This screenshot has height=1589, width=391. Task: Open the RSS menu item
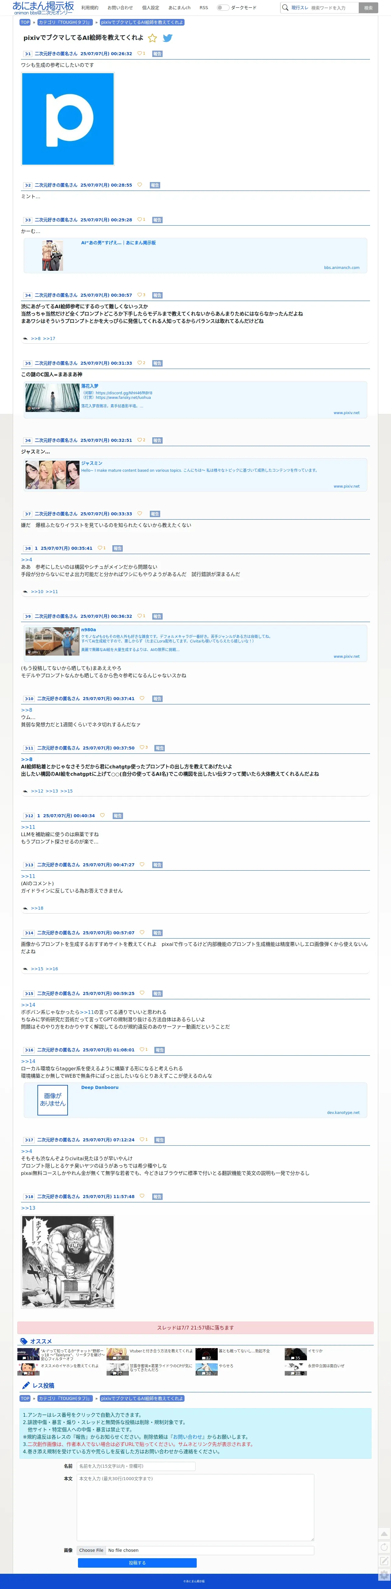(x=204, y=8)
